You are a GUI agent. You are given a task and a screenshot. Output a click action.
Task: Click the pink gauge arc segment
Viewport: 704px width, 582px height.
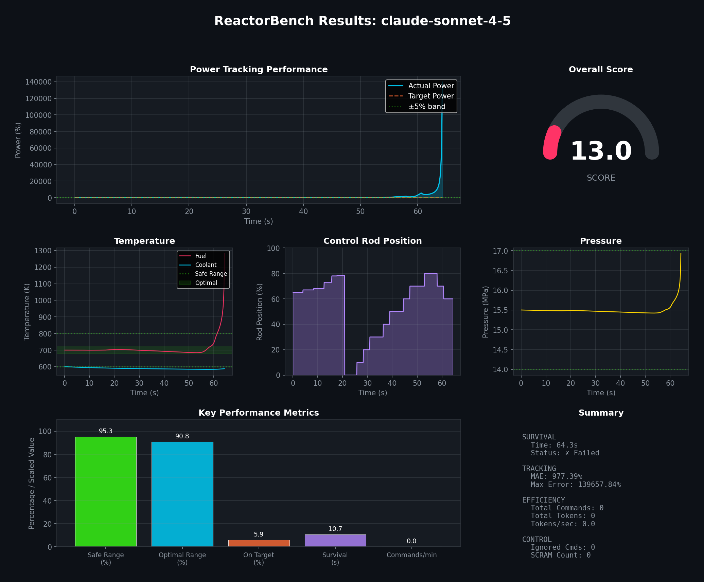click(551, 142)
